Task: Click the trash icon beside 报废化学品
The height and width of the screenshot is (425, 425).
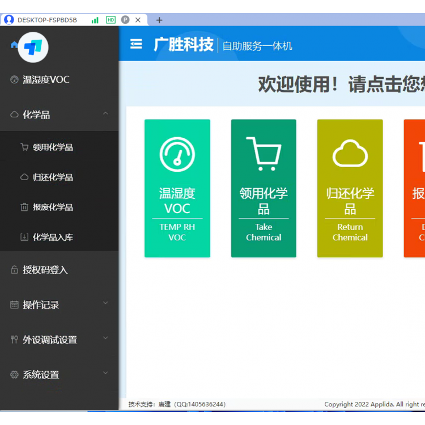Action: 24,207
